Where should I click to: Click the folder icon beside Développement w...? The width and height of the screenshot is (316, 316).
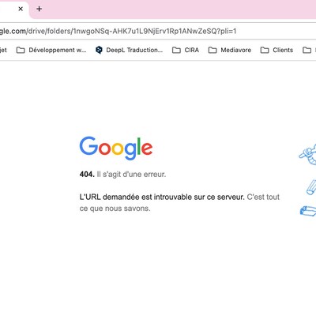pos(21,50)
